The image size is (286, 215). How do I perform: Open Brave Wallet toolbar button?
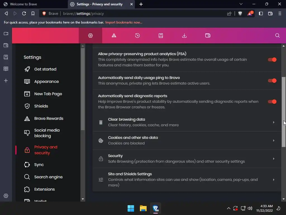coord(270,13)
